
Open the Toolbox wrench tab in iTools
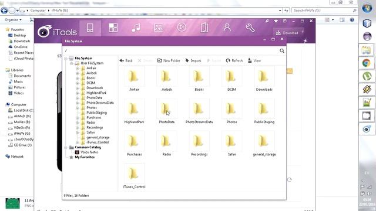[x=250, y=28]
